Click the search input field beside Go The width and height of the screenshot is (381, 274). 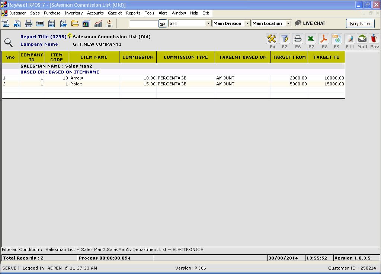coord(144,23)
